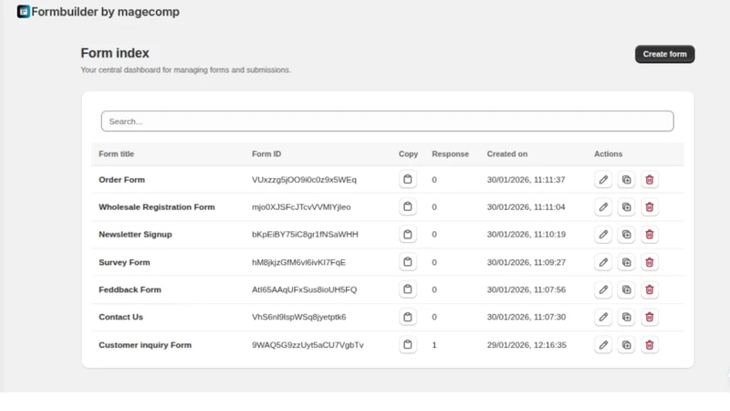Open the Feddback Form title
This screenshot has height=411, width=730.
pyautogui.click(x=130, y=290)
